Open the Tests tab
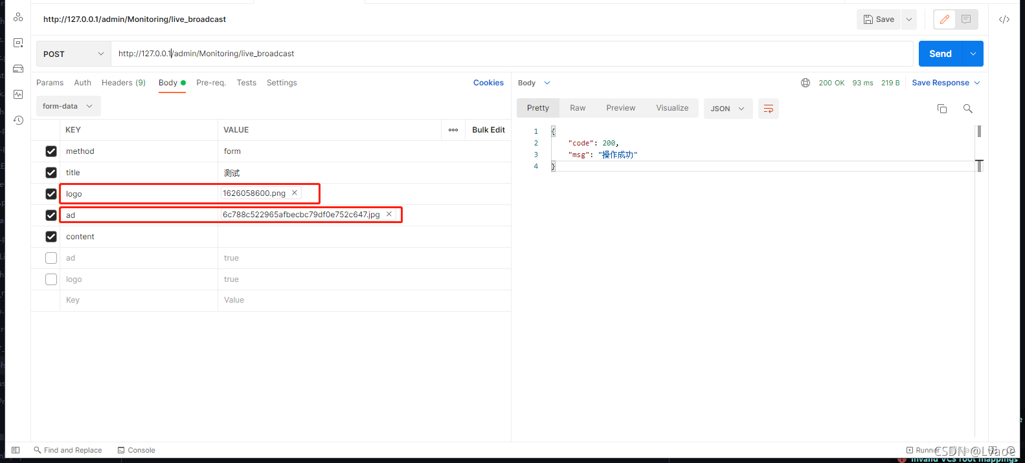 click(247, 83)
